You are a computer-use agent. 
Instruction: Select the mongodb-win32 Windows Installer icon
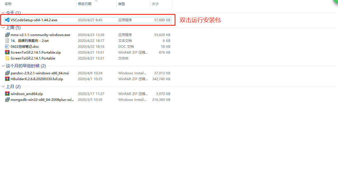pyautogui.click(x=7, y=99)
